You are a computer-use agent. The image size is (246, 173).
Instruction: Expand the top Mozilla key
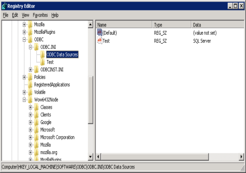(24, 24)
